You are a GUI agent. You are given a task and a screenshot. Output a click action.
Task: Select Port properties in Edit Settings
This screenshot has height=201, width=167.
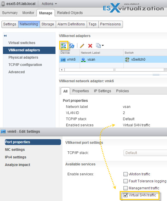(33, 142)
